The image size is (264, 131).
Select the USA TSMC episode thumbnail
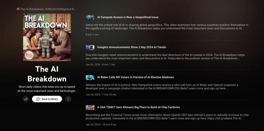[90, 107]
